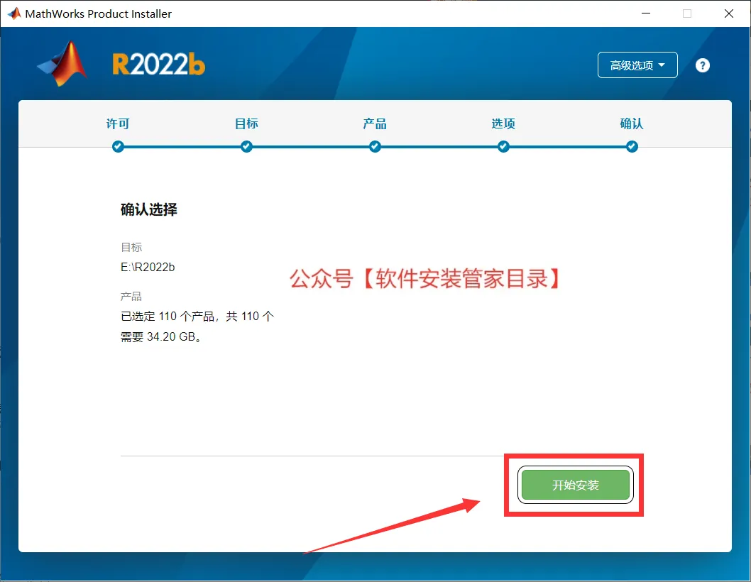The height and width of the screenshot is (582, 751).
Task: Click the gray 目标 label above the path
Action: 131,247
